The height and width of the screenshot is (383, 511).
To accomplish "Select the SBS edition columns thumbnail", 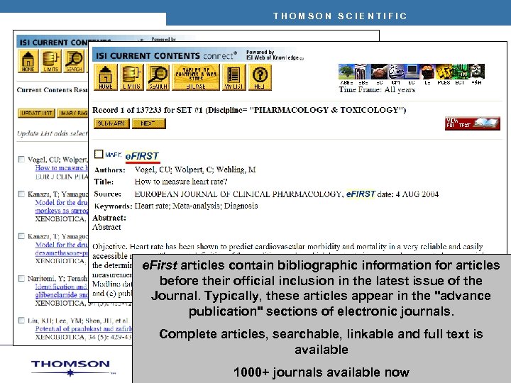I will click(x=363, y=72).
